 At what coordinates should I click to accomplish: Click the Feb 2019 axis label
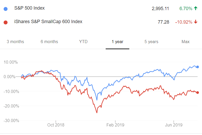pos(115,125)
